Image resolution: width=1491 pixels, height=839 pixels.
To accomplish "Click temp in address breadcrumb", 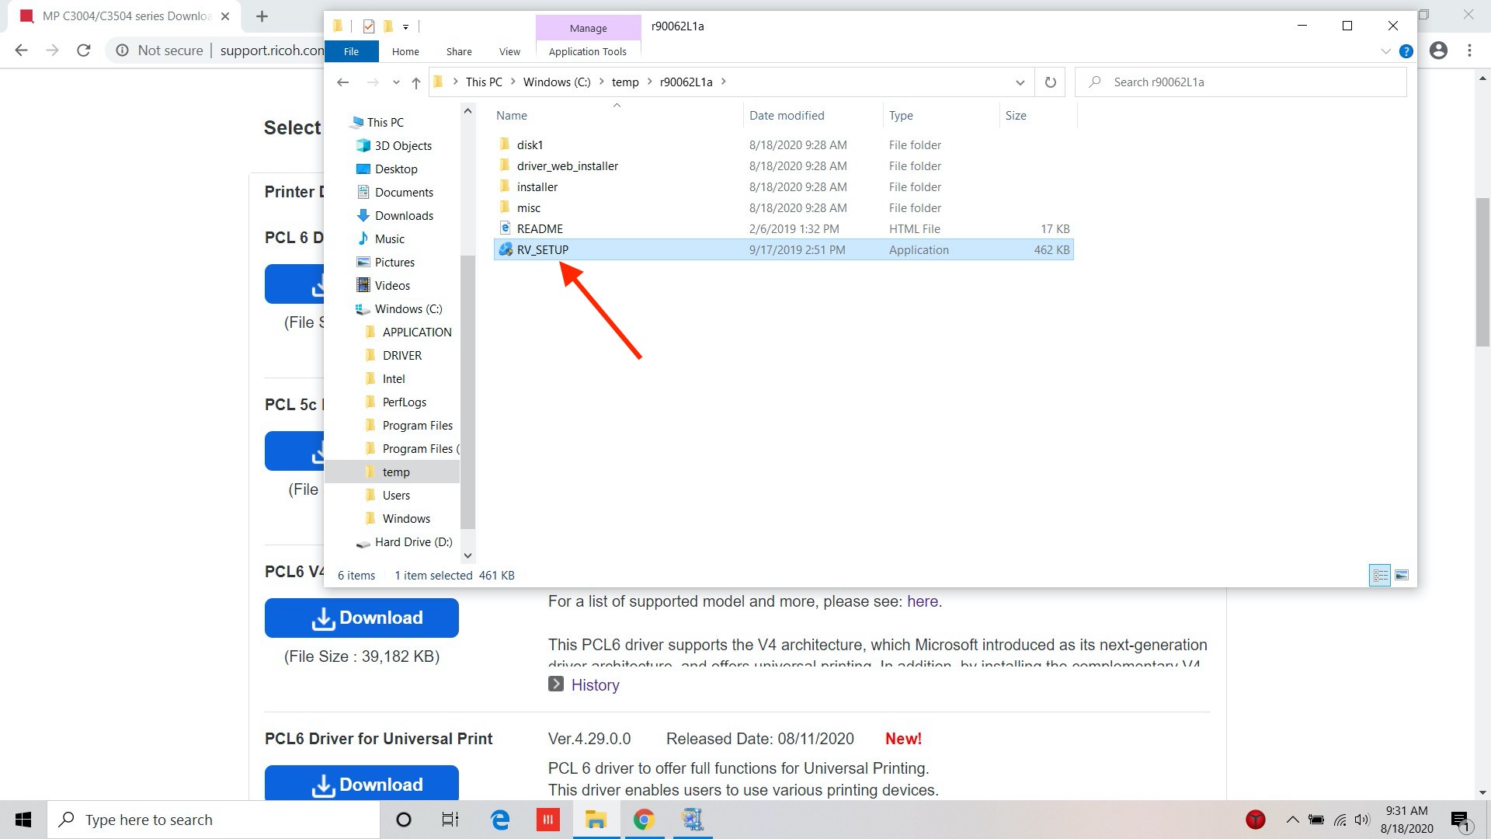I will tap(625, 82).
